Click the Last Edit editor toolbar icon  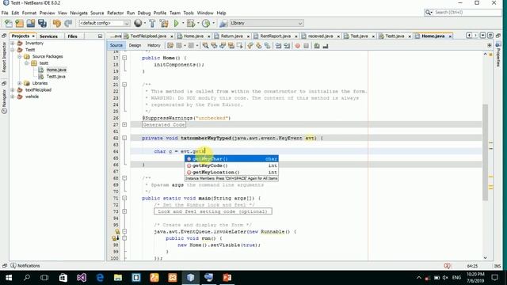(170, 46)
